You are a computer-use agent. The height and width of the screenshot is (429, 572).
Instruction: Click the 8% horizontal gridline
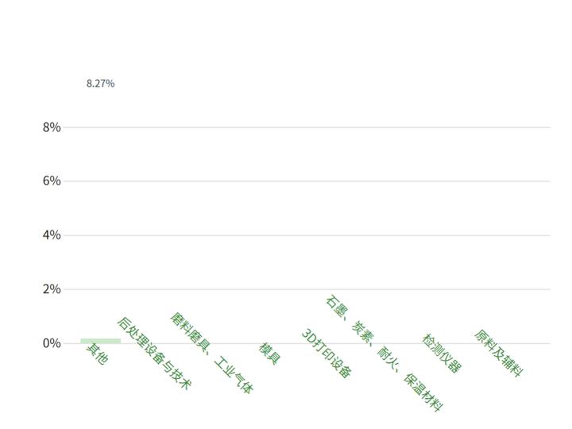pyautogui.click(x=318, y=127)
